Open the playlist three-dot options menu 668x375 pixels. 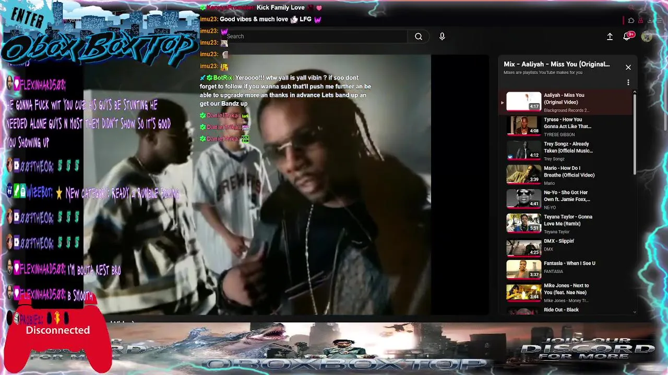point(628,82)
